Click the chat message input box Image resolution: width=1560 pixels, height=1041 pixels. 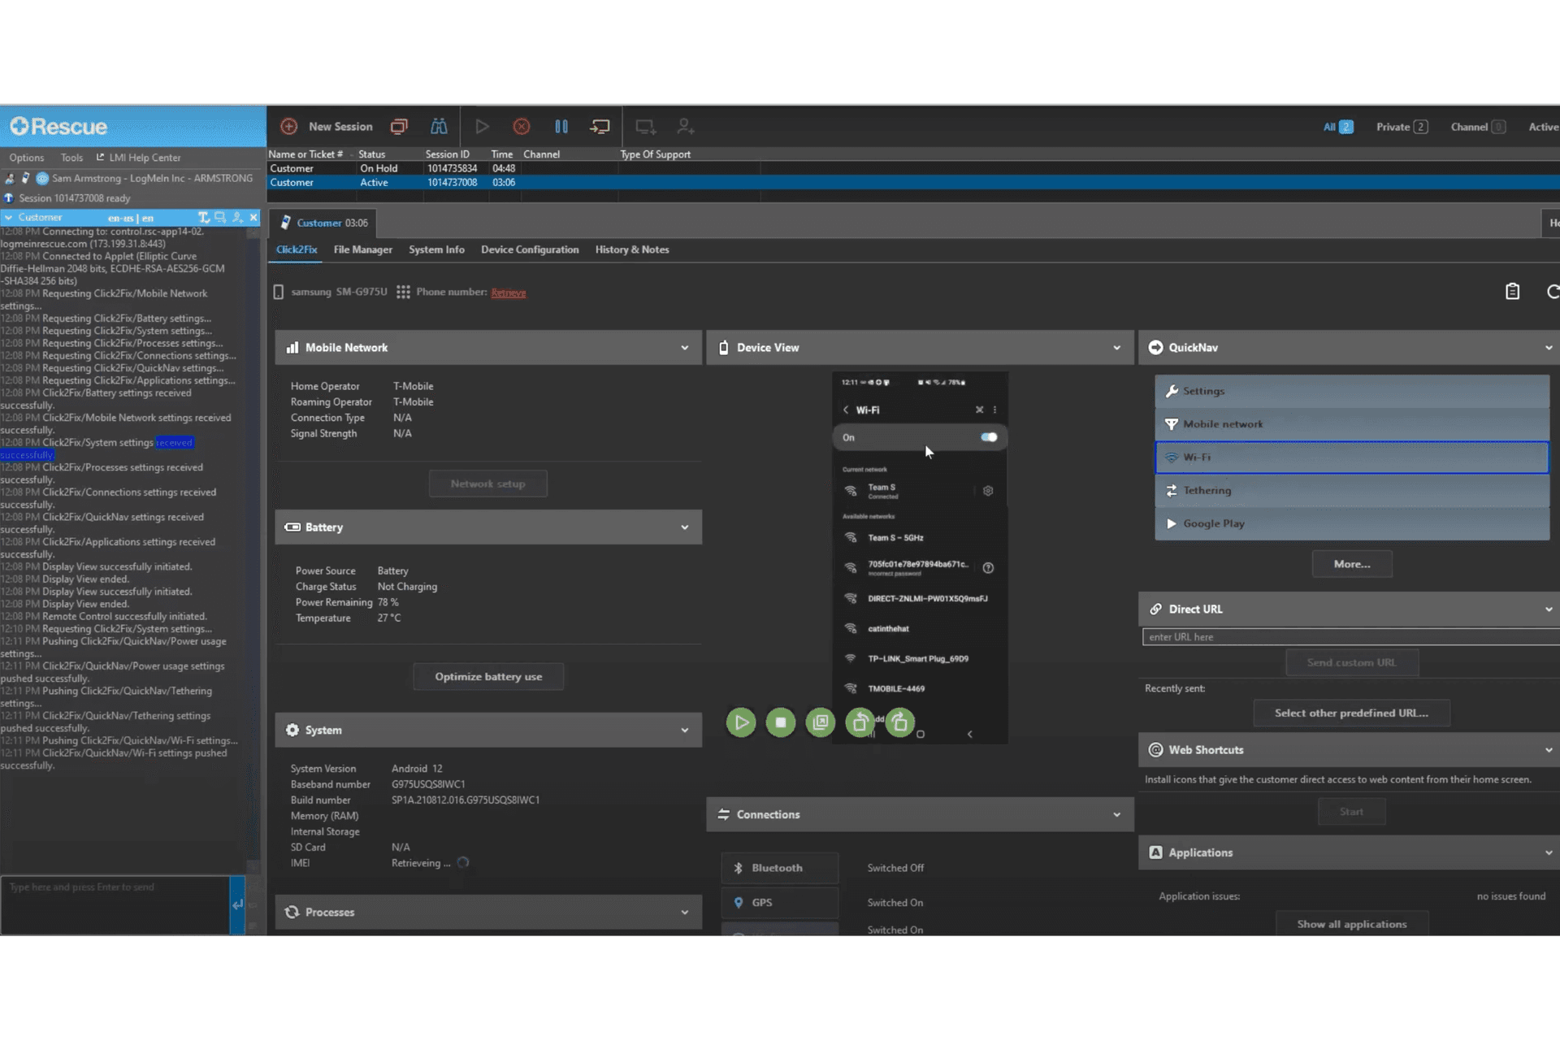[115, 904]
